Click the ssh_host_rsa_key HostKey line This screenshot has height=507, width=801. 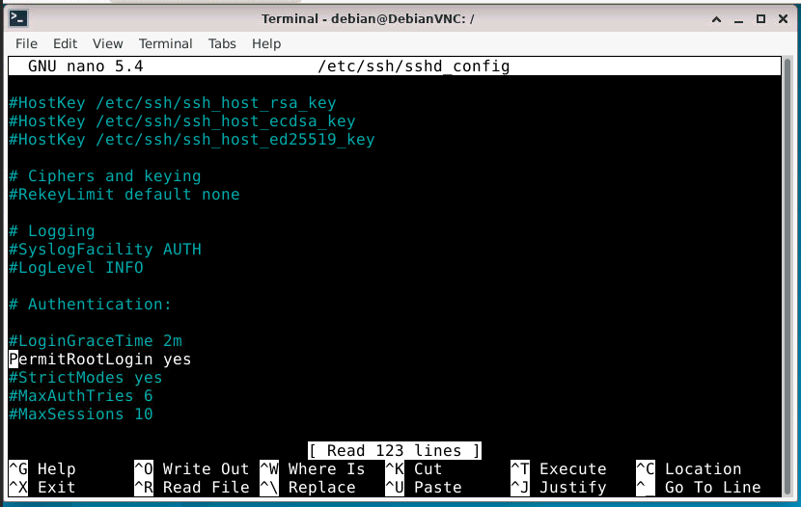(x=173, y=103)
